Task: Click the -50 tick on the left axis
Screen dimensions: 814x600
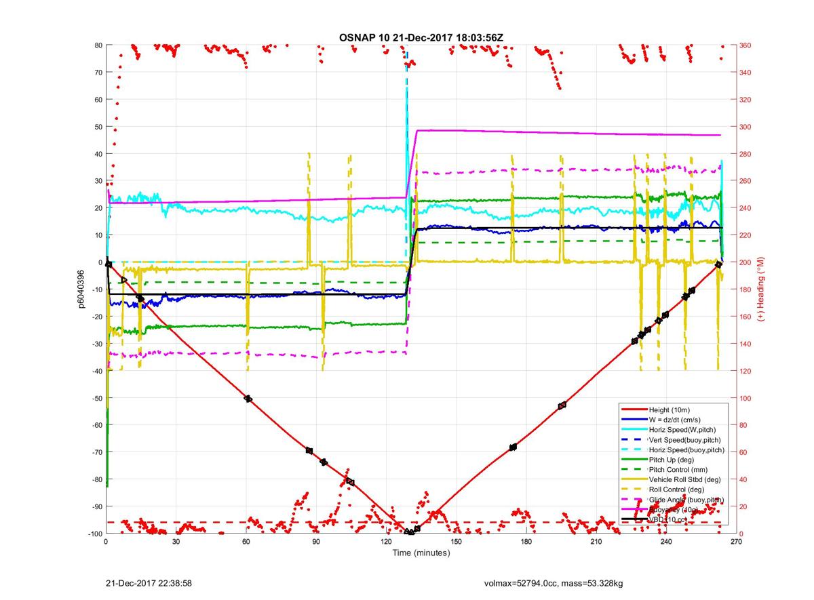Action: (96, 398)
